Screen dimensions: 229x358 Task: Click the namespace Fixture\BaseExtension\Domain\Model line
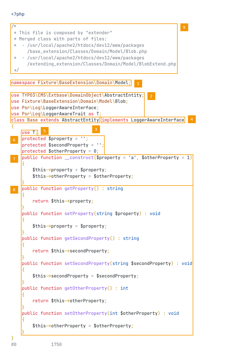click(x=71, y=83)
